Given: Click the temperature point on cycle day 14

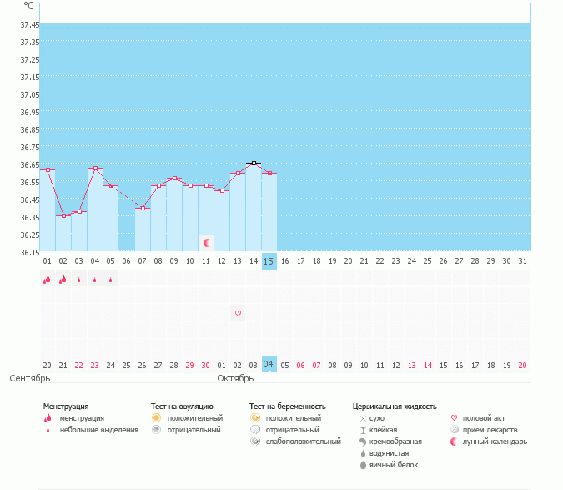Looking at the screenshot, I should pyautogui.click(x=254, y=164).
